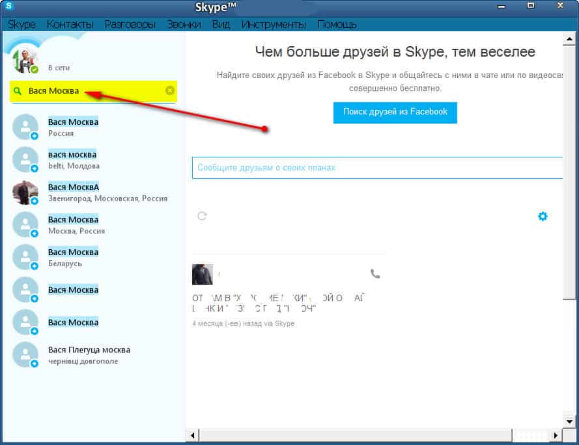Add contact icon for Вася Москва Россия
This screenshot has width=579, height=445.
pyautogui.click(x=35, y=136)
